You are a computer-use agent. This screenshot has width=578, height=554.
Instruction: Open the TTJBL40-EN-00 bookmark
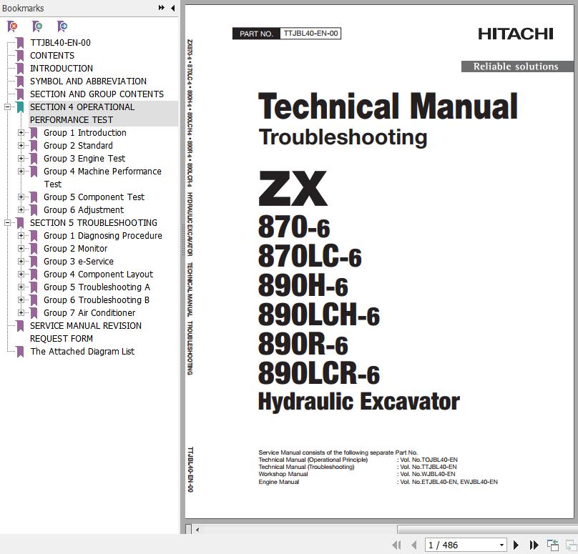point(61,43)
